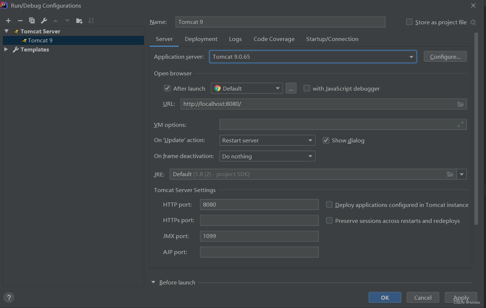Screen dimensions: 486x308
Task: Toggle Store as project file checkbox
Action: click(410, 22)
